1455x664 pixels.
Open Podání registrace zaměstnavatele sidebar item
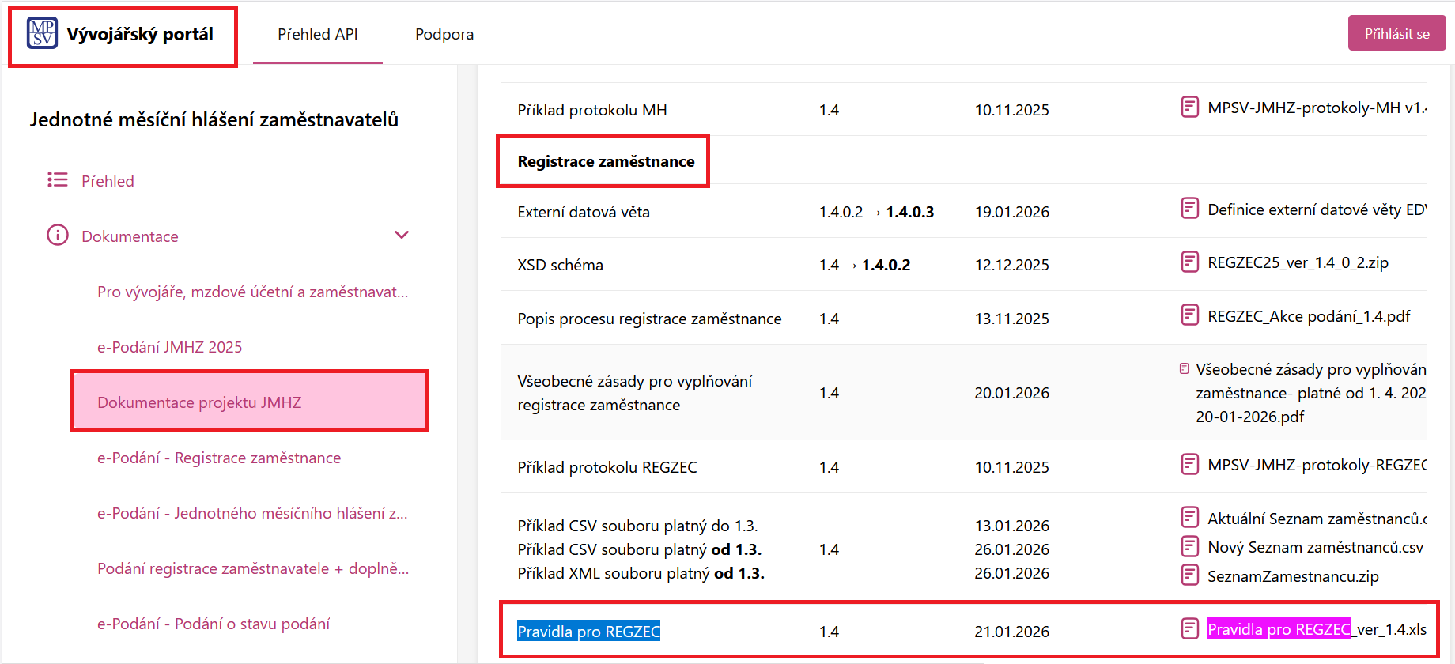pyautogui.click(x=252, y=568)
